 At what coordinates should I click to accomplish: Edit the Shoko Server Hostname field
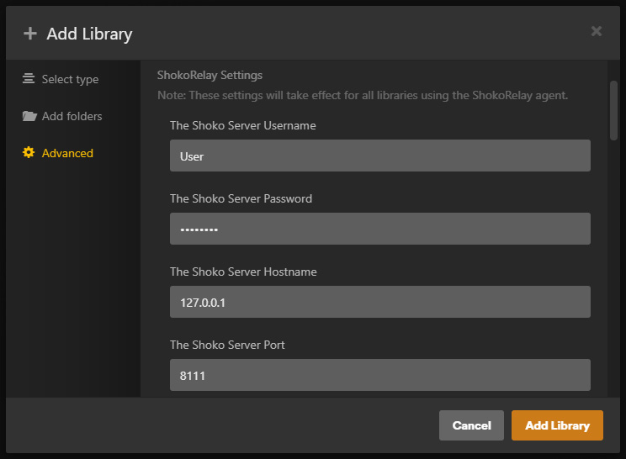click(380, 302)
